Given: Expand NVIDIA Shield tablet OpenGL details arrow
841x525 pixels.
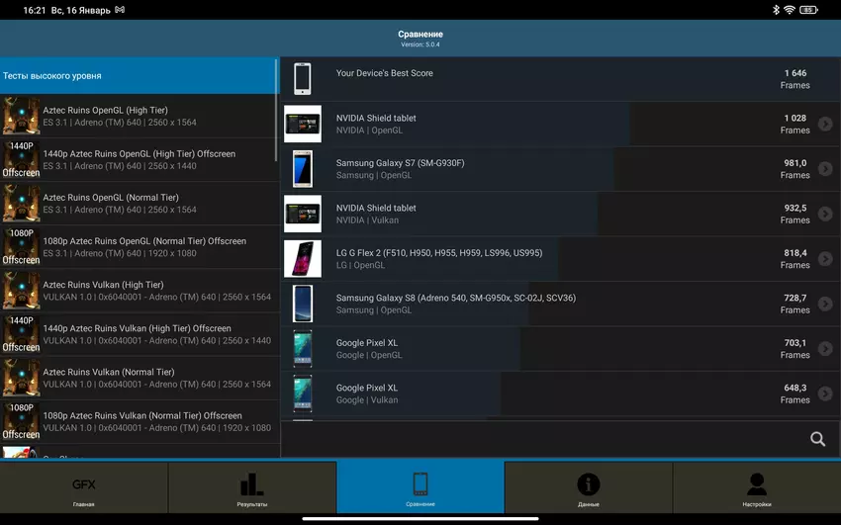Looking at the screenshot, I should pos(825,124).
